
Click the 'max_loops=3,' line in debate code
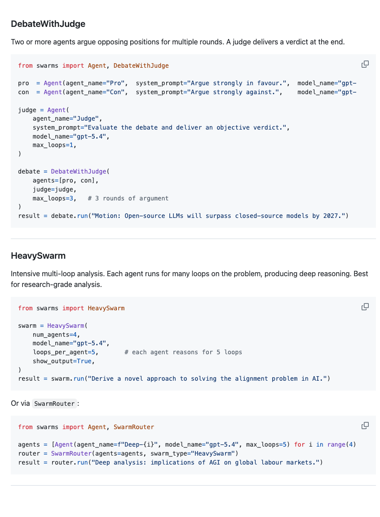(x=54, y=198)
